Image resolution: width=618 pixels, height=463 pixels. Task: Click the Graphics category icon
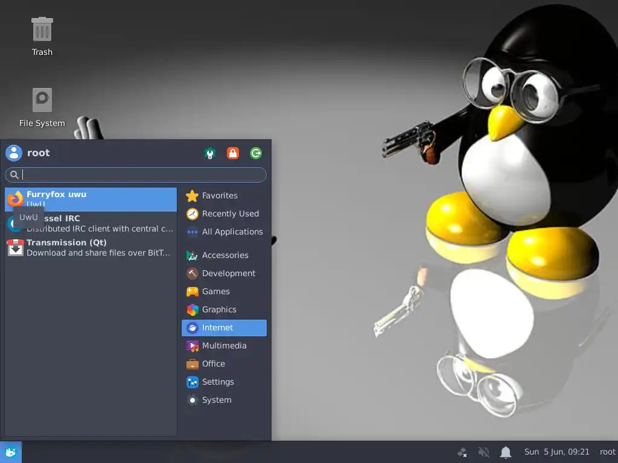coord(193,310)
